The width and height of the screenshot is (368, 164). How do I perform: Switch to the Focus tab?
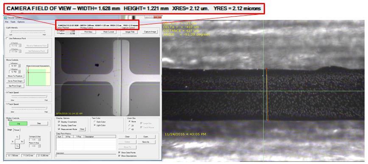pos(17,130)
